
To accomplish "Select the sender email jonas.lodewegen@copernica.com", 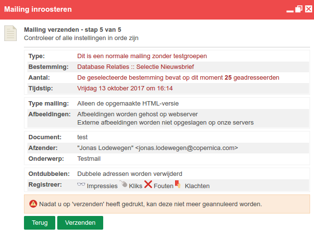I will point(186,148).
